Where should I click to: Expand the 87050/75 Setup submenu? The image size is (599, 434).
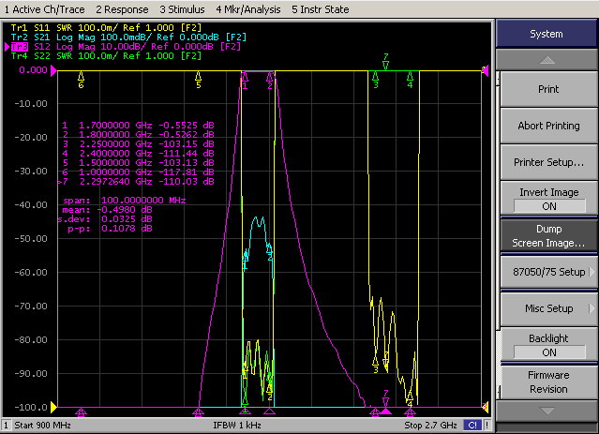(548, 272)
